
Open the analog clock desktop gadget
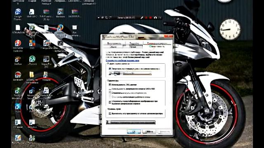pos(230,30)
